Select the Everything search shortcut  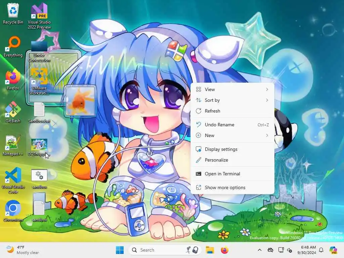click(x=13, y=47)
